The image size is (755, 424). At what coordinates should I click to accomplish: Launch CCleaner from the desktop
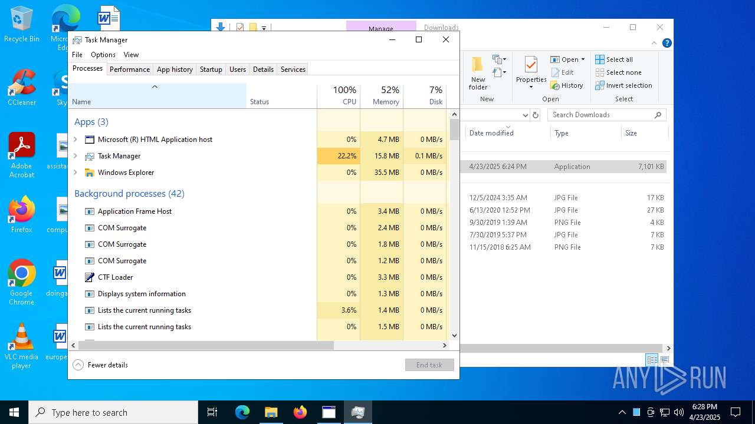pyautogui.click(x=21, y=88)
